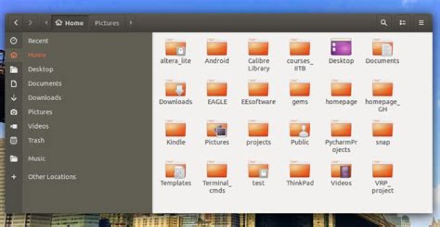The height and width of the screenshot is (227, 440).
Task: Select the Templates folder icon
Action: point(175,170)
